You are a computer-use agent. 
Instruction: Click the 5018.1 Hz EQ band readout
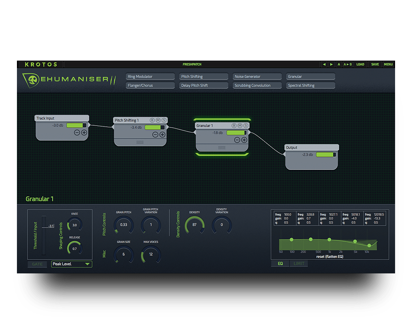352,218
